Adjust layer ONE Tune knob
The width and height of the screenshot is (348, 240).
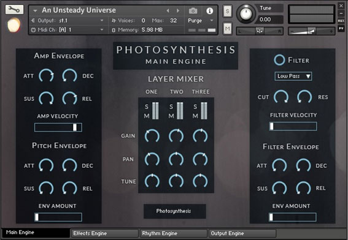[x=152, y=181]
